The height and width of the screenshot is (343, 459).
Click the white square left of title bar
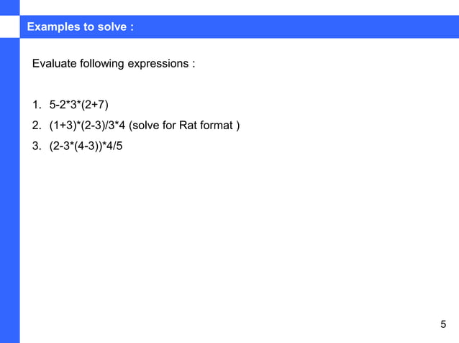pos(9,27)
